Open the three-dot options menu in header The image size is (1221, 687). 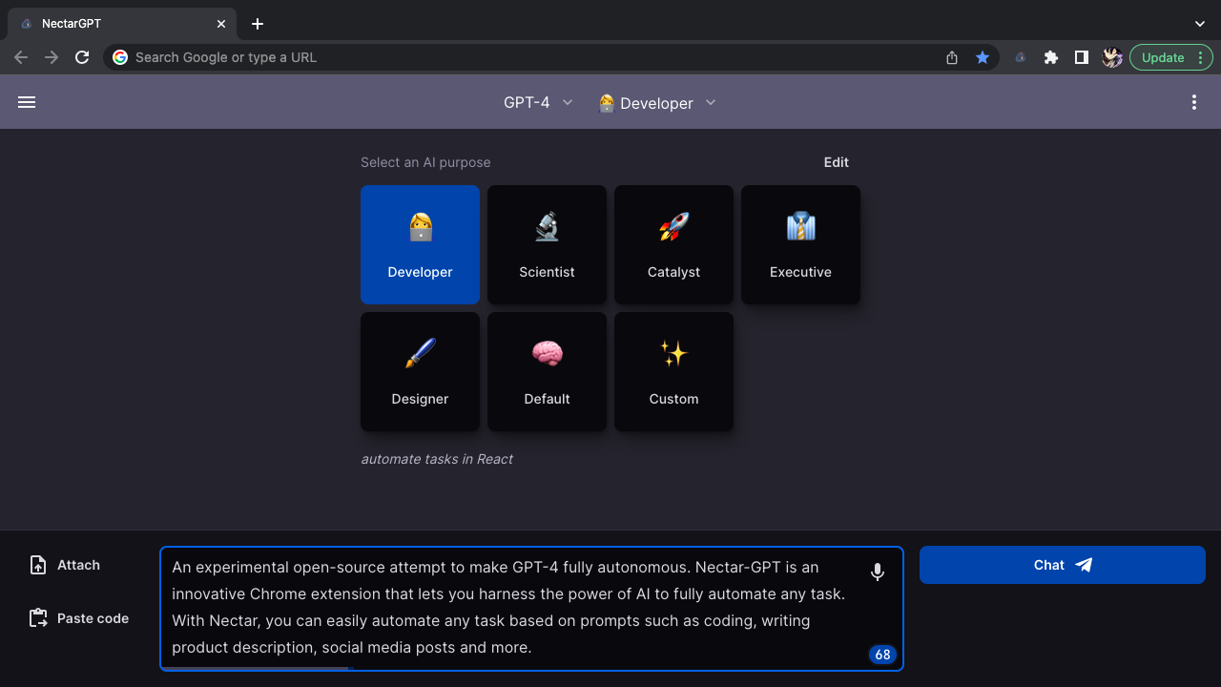(x=1194, y=102)
